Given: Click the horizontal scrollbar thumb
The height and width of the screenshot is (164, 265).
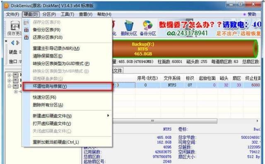Looking at the screenshot, I should point(165,121).
